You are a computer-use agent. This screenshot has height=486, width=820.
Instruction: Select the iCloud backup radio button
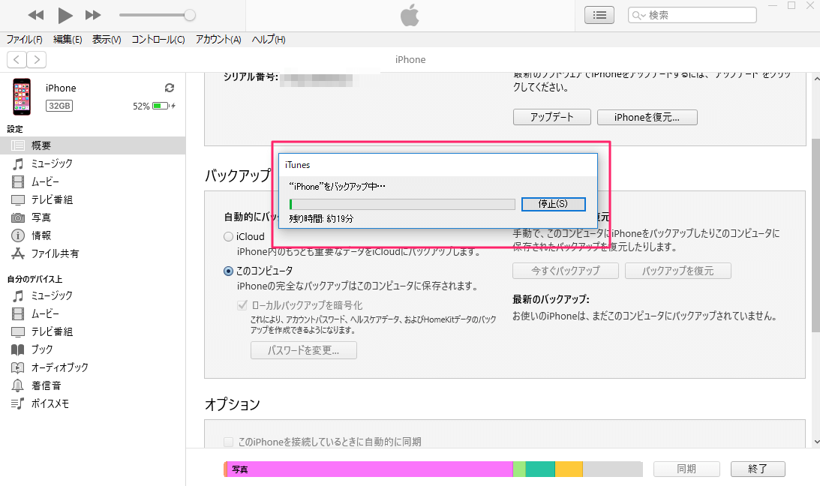click(x=229, y=237)
